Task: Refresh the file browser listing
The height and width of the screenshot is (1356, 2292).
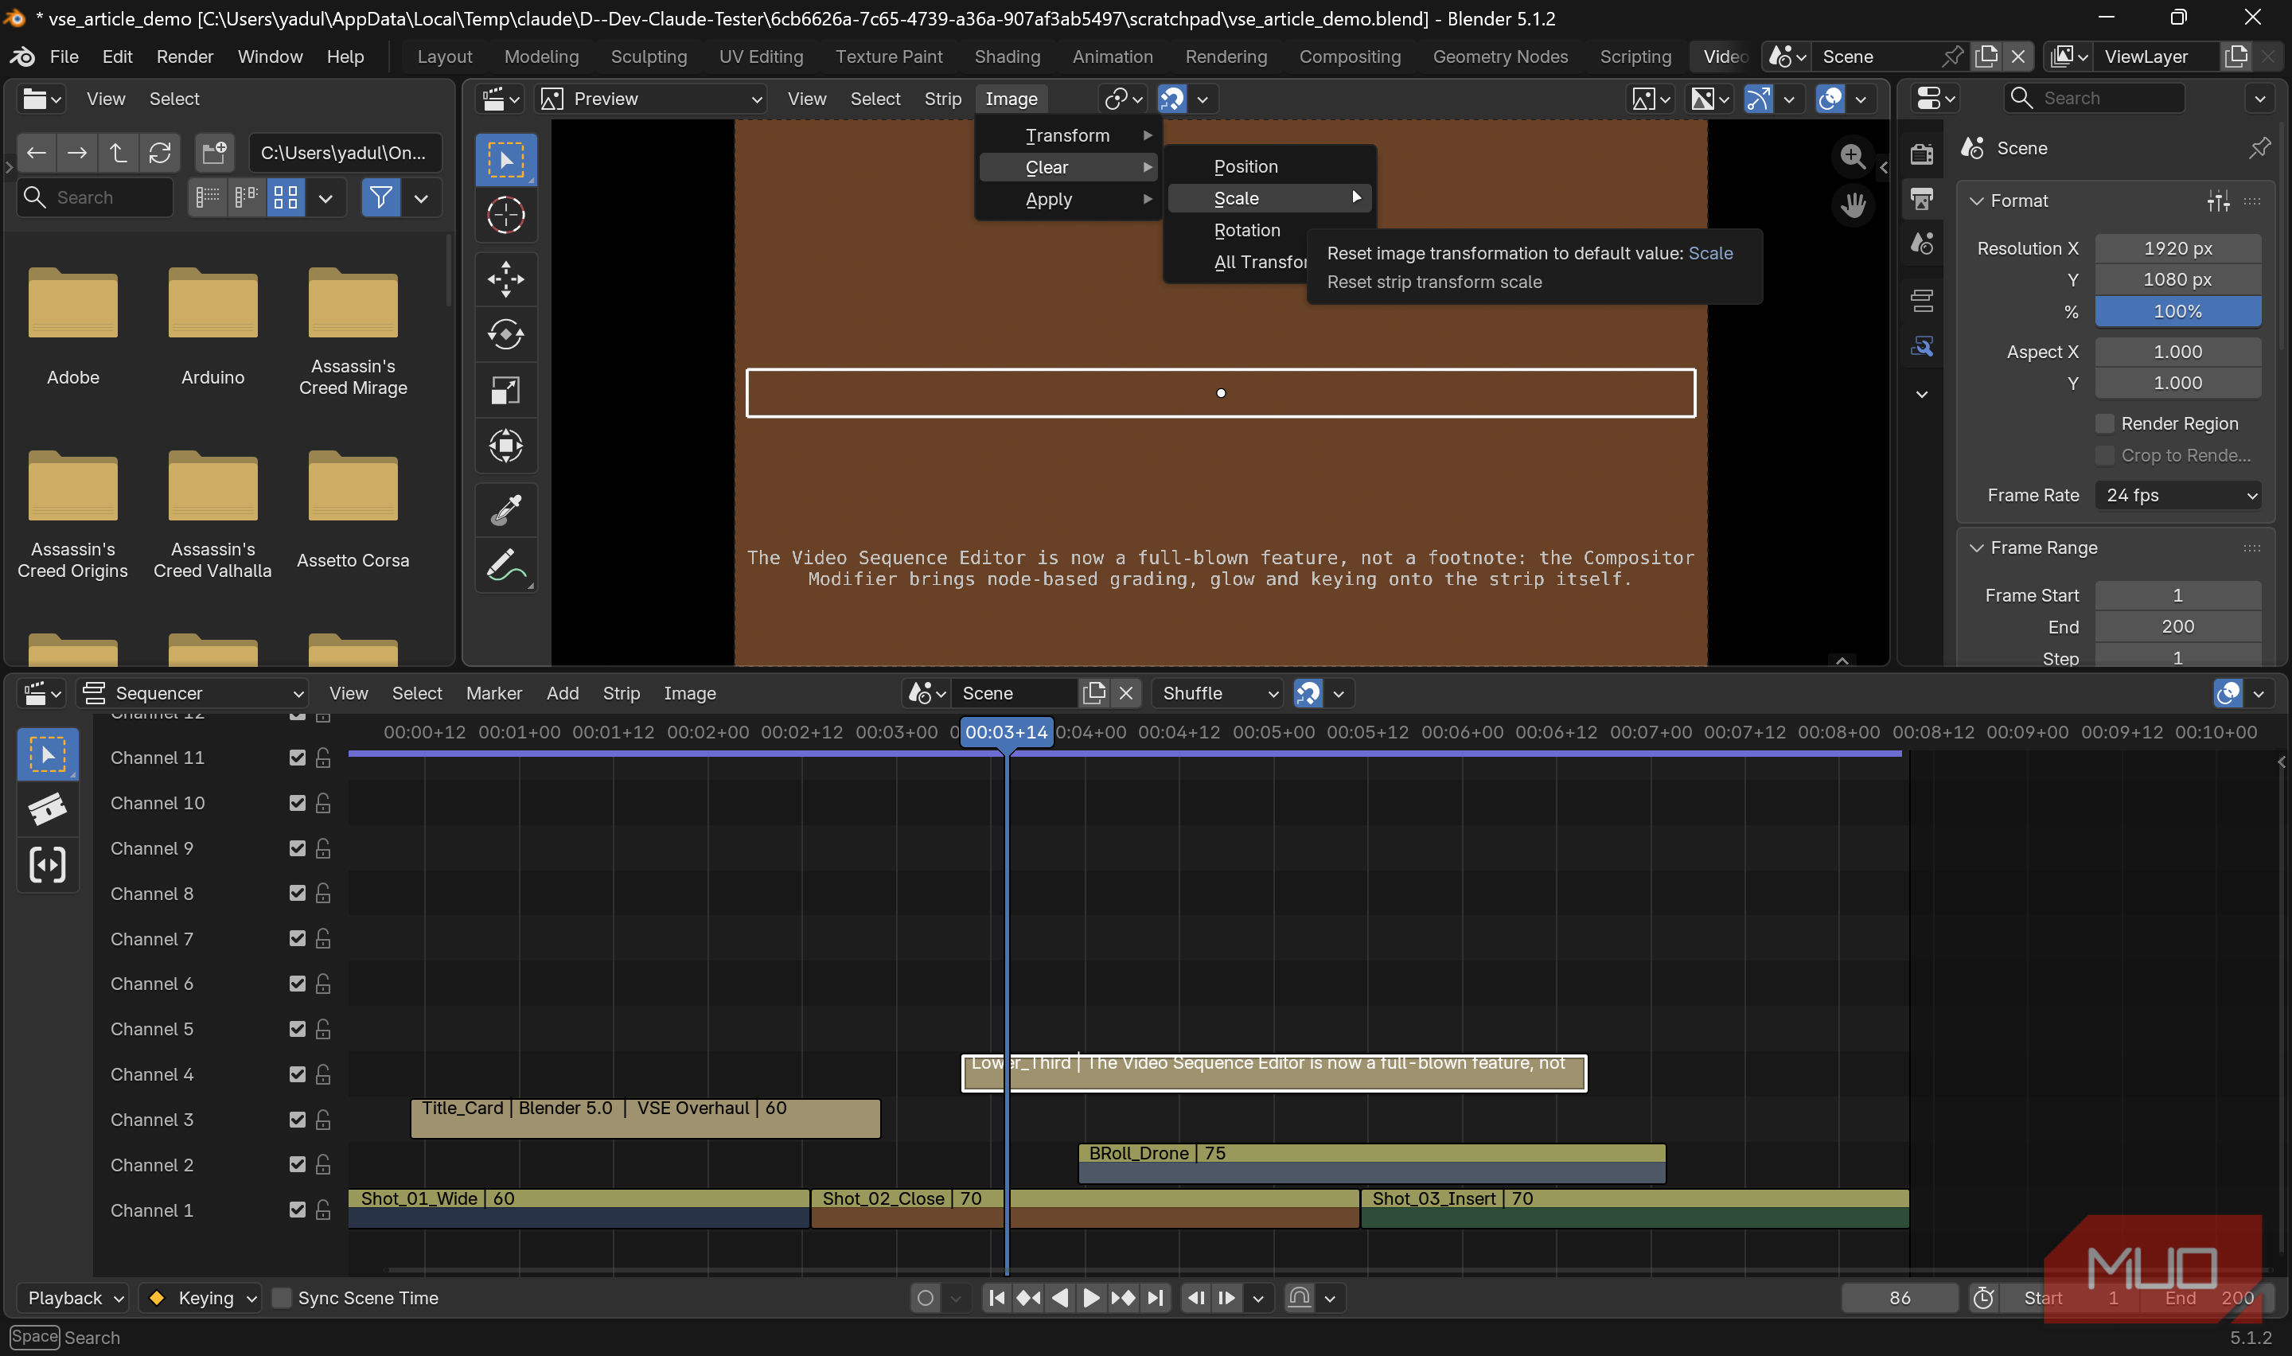Action: click(160, 153)
